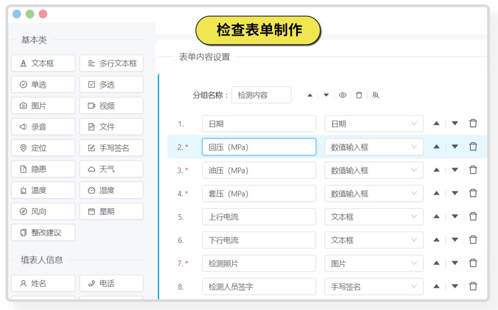Add a 单选 field component
This screenshot has height=310, width=498.
43,84
